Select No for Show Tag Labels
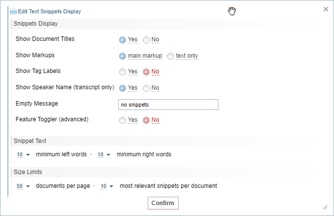Viewport: 334px width, 216px height. [x=146, y=72]
